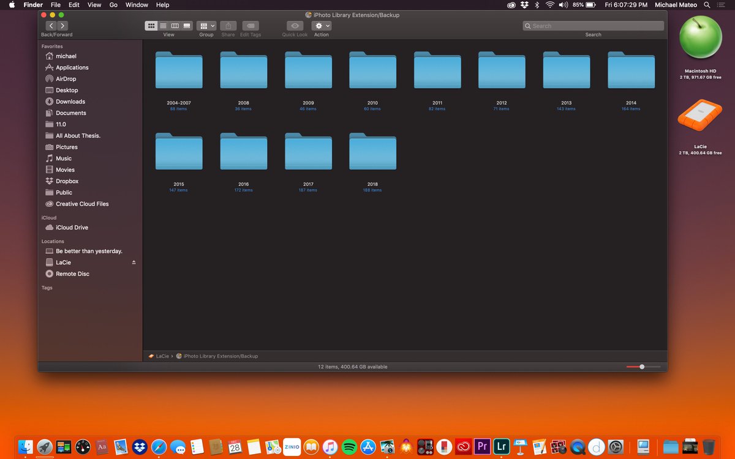Open Launchpad from the Dock
The width and height of the screenshot is (735, 459).
click(x=45, y=446)
